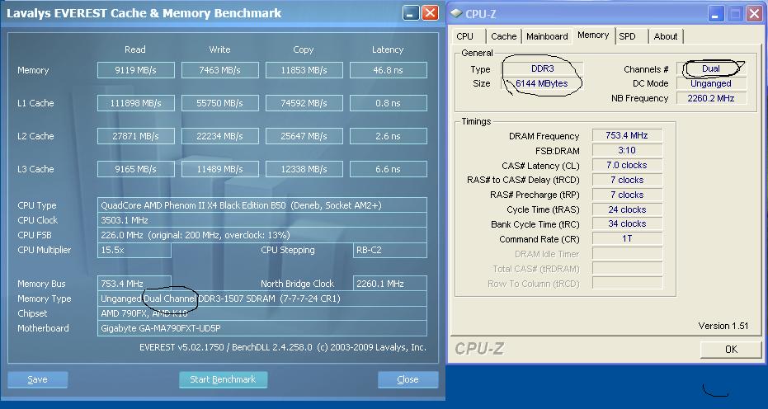Minimize the CPU-Z window
Screen dimensions: 768x409
tap(715, 14)
